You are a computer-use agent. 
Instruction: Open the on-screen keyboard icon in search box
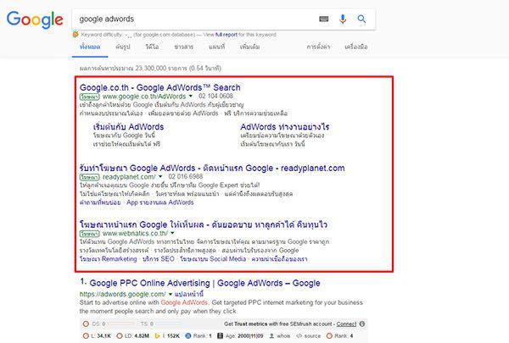point(324,19)
